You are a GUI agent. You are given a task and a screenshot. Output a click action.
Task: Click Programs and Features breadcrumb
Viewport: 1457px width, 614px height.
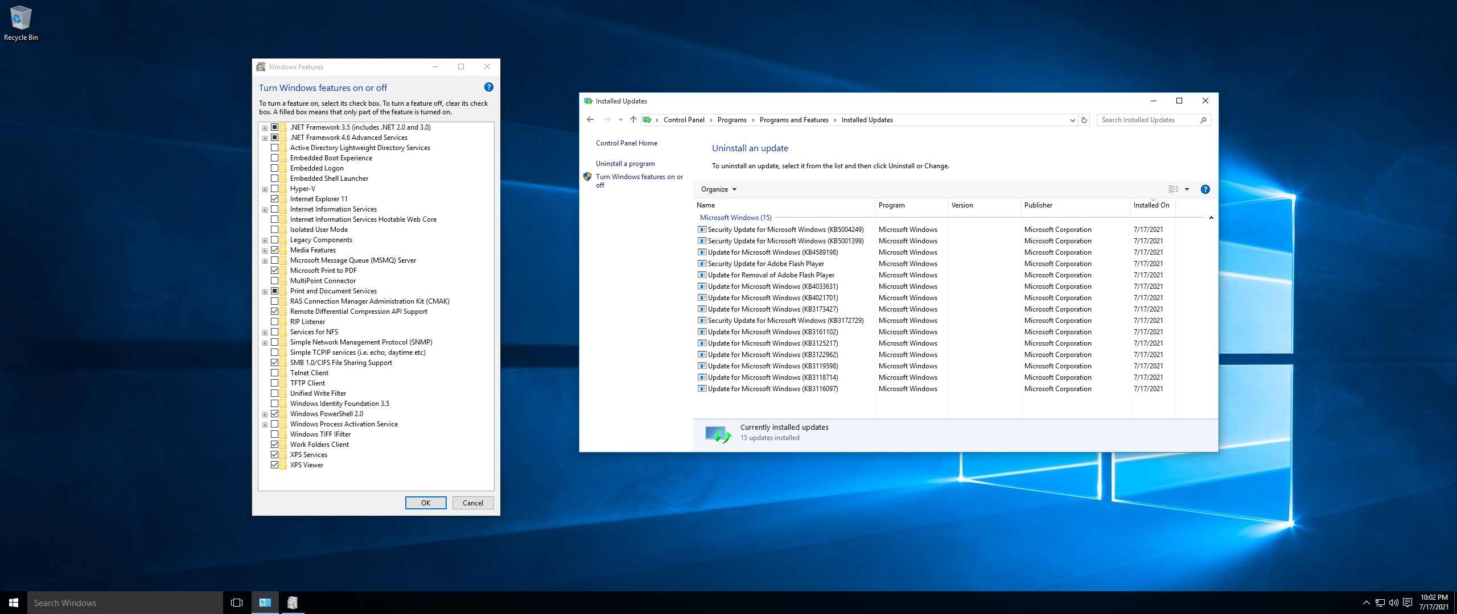(x=794, y=120)
